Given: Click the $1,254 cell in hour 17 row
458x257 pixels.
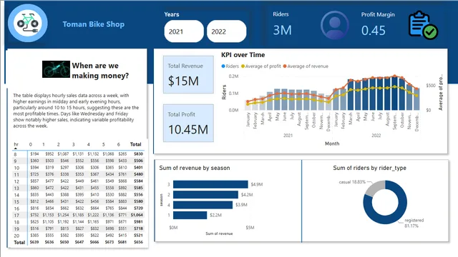Looking at the screenshot, I should (x=63, y=215).
